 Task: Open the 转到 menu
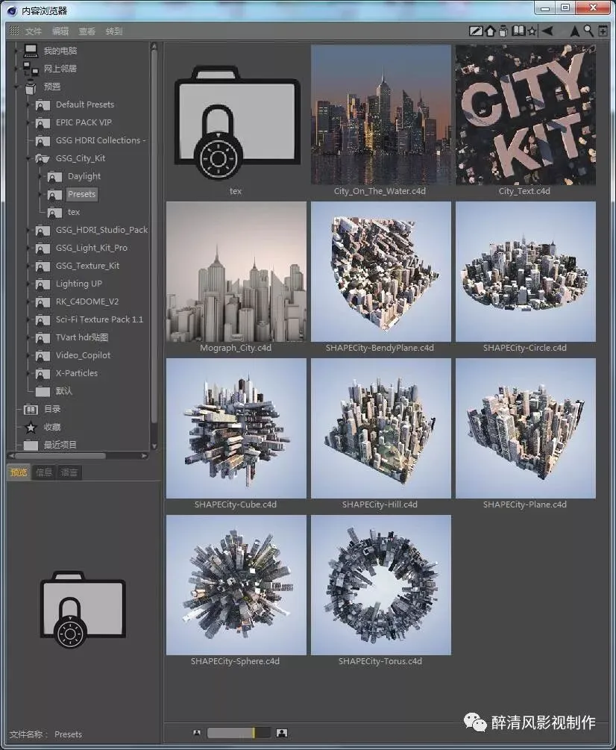pyautogui.click(x=114, y=31)
